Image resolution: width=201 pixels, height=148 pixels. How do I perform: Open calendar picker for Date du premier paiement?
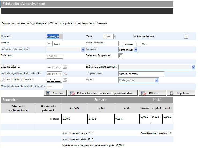click(x=65, y=80)
